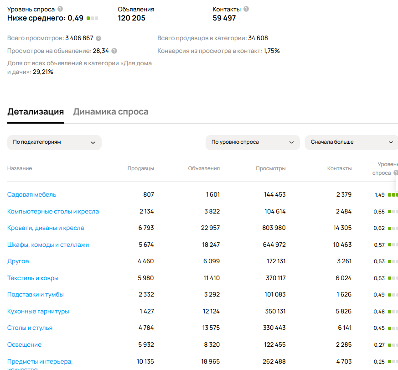Click Название column header
Image resolution: width=398 pixels, height=370 pixels.
tap(20, 168)
